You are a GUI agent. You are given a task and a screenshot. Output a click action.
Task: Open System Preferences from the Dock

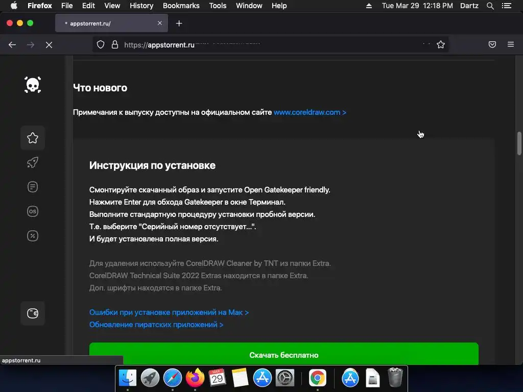coord(285,378)
